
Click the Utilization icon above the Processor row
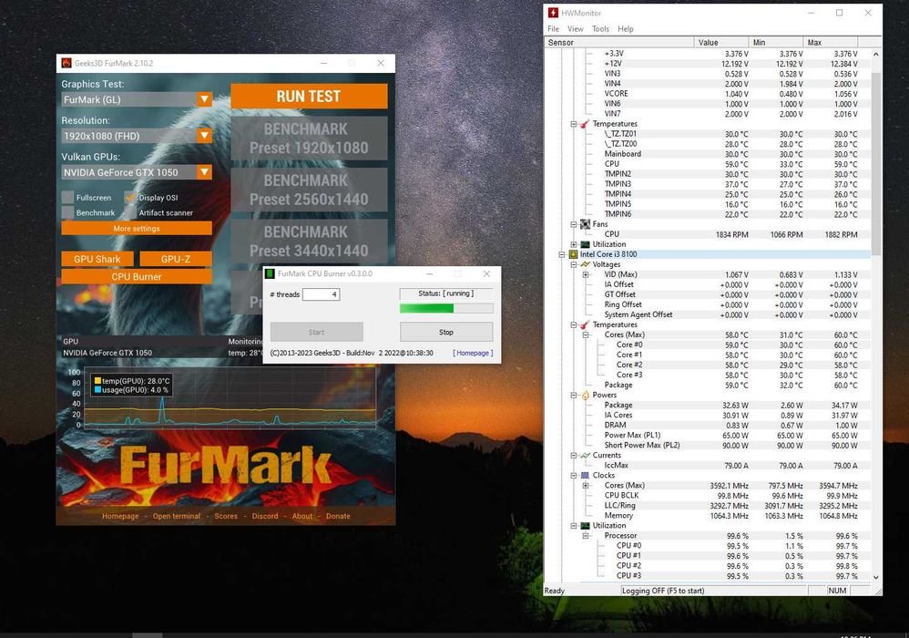tap(585, 526)
